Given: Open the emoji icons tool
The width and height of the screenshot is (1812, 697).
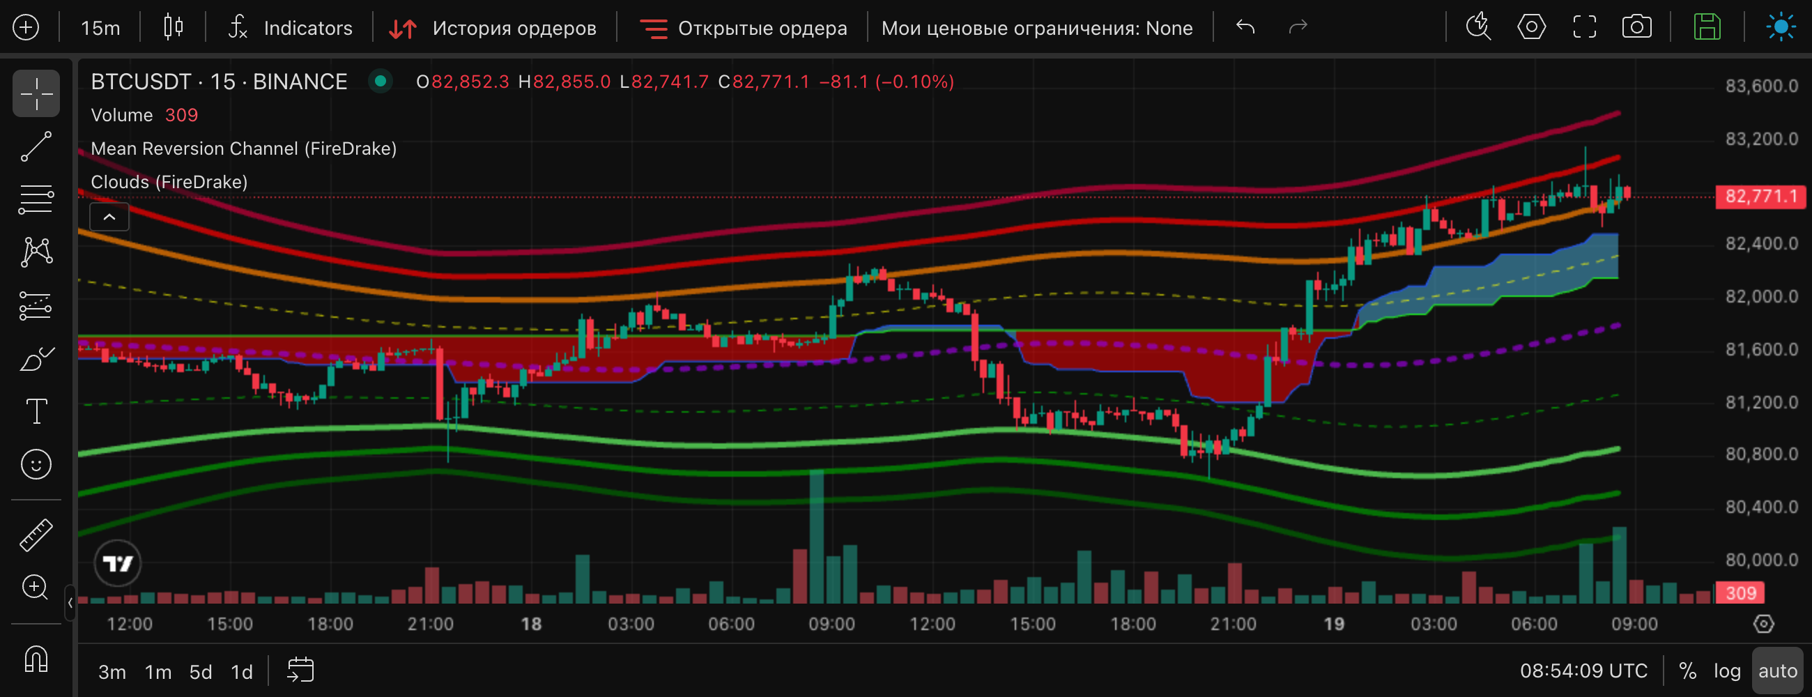Looking at the screenshot, I should [x=36, y=464].
